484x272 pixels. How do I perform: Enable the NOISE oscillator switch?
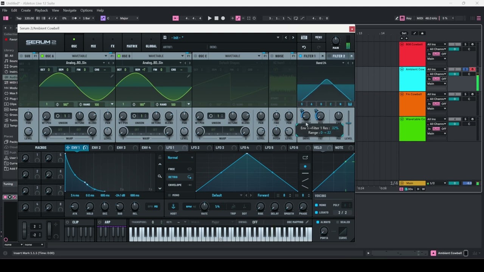coord(272,56)
